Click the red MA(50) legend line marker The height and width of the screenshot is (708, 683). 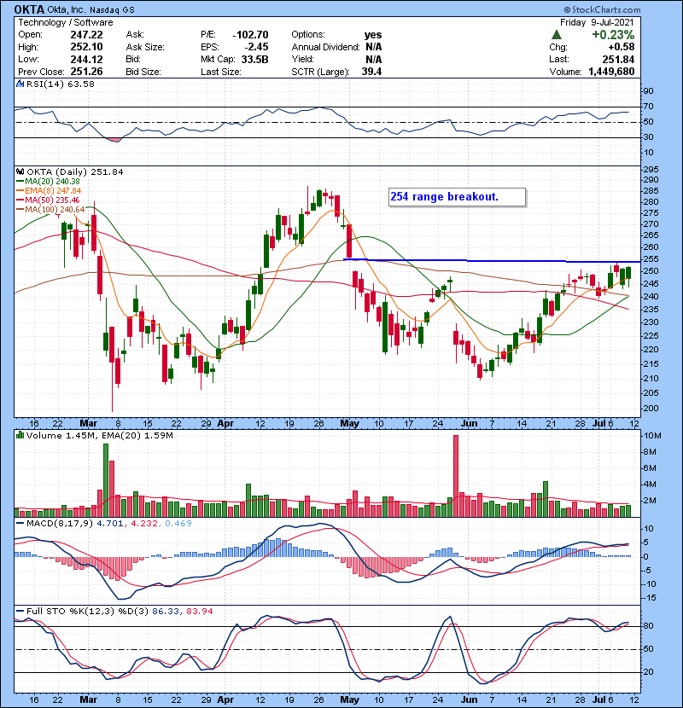point(20,200)
